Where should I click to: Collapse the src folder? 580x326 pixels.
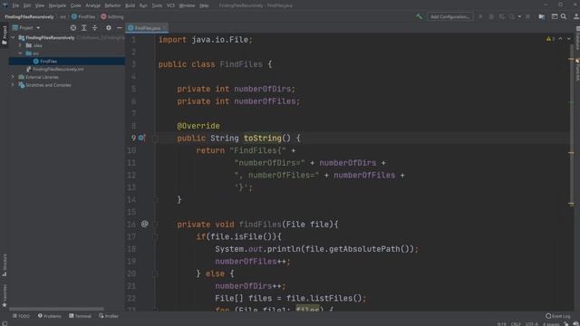coord(20,53)
